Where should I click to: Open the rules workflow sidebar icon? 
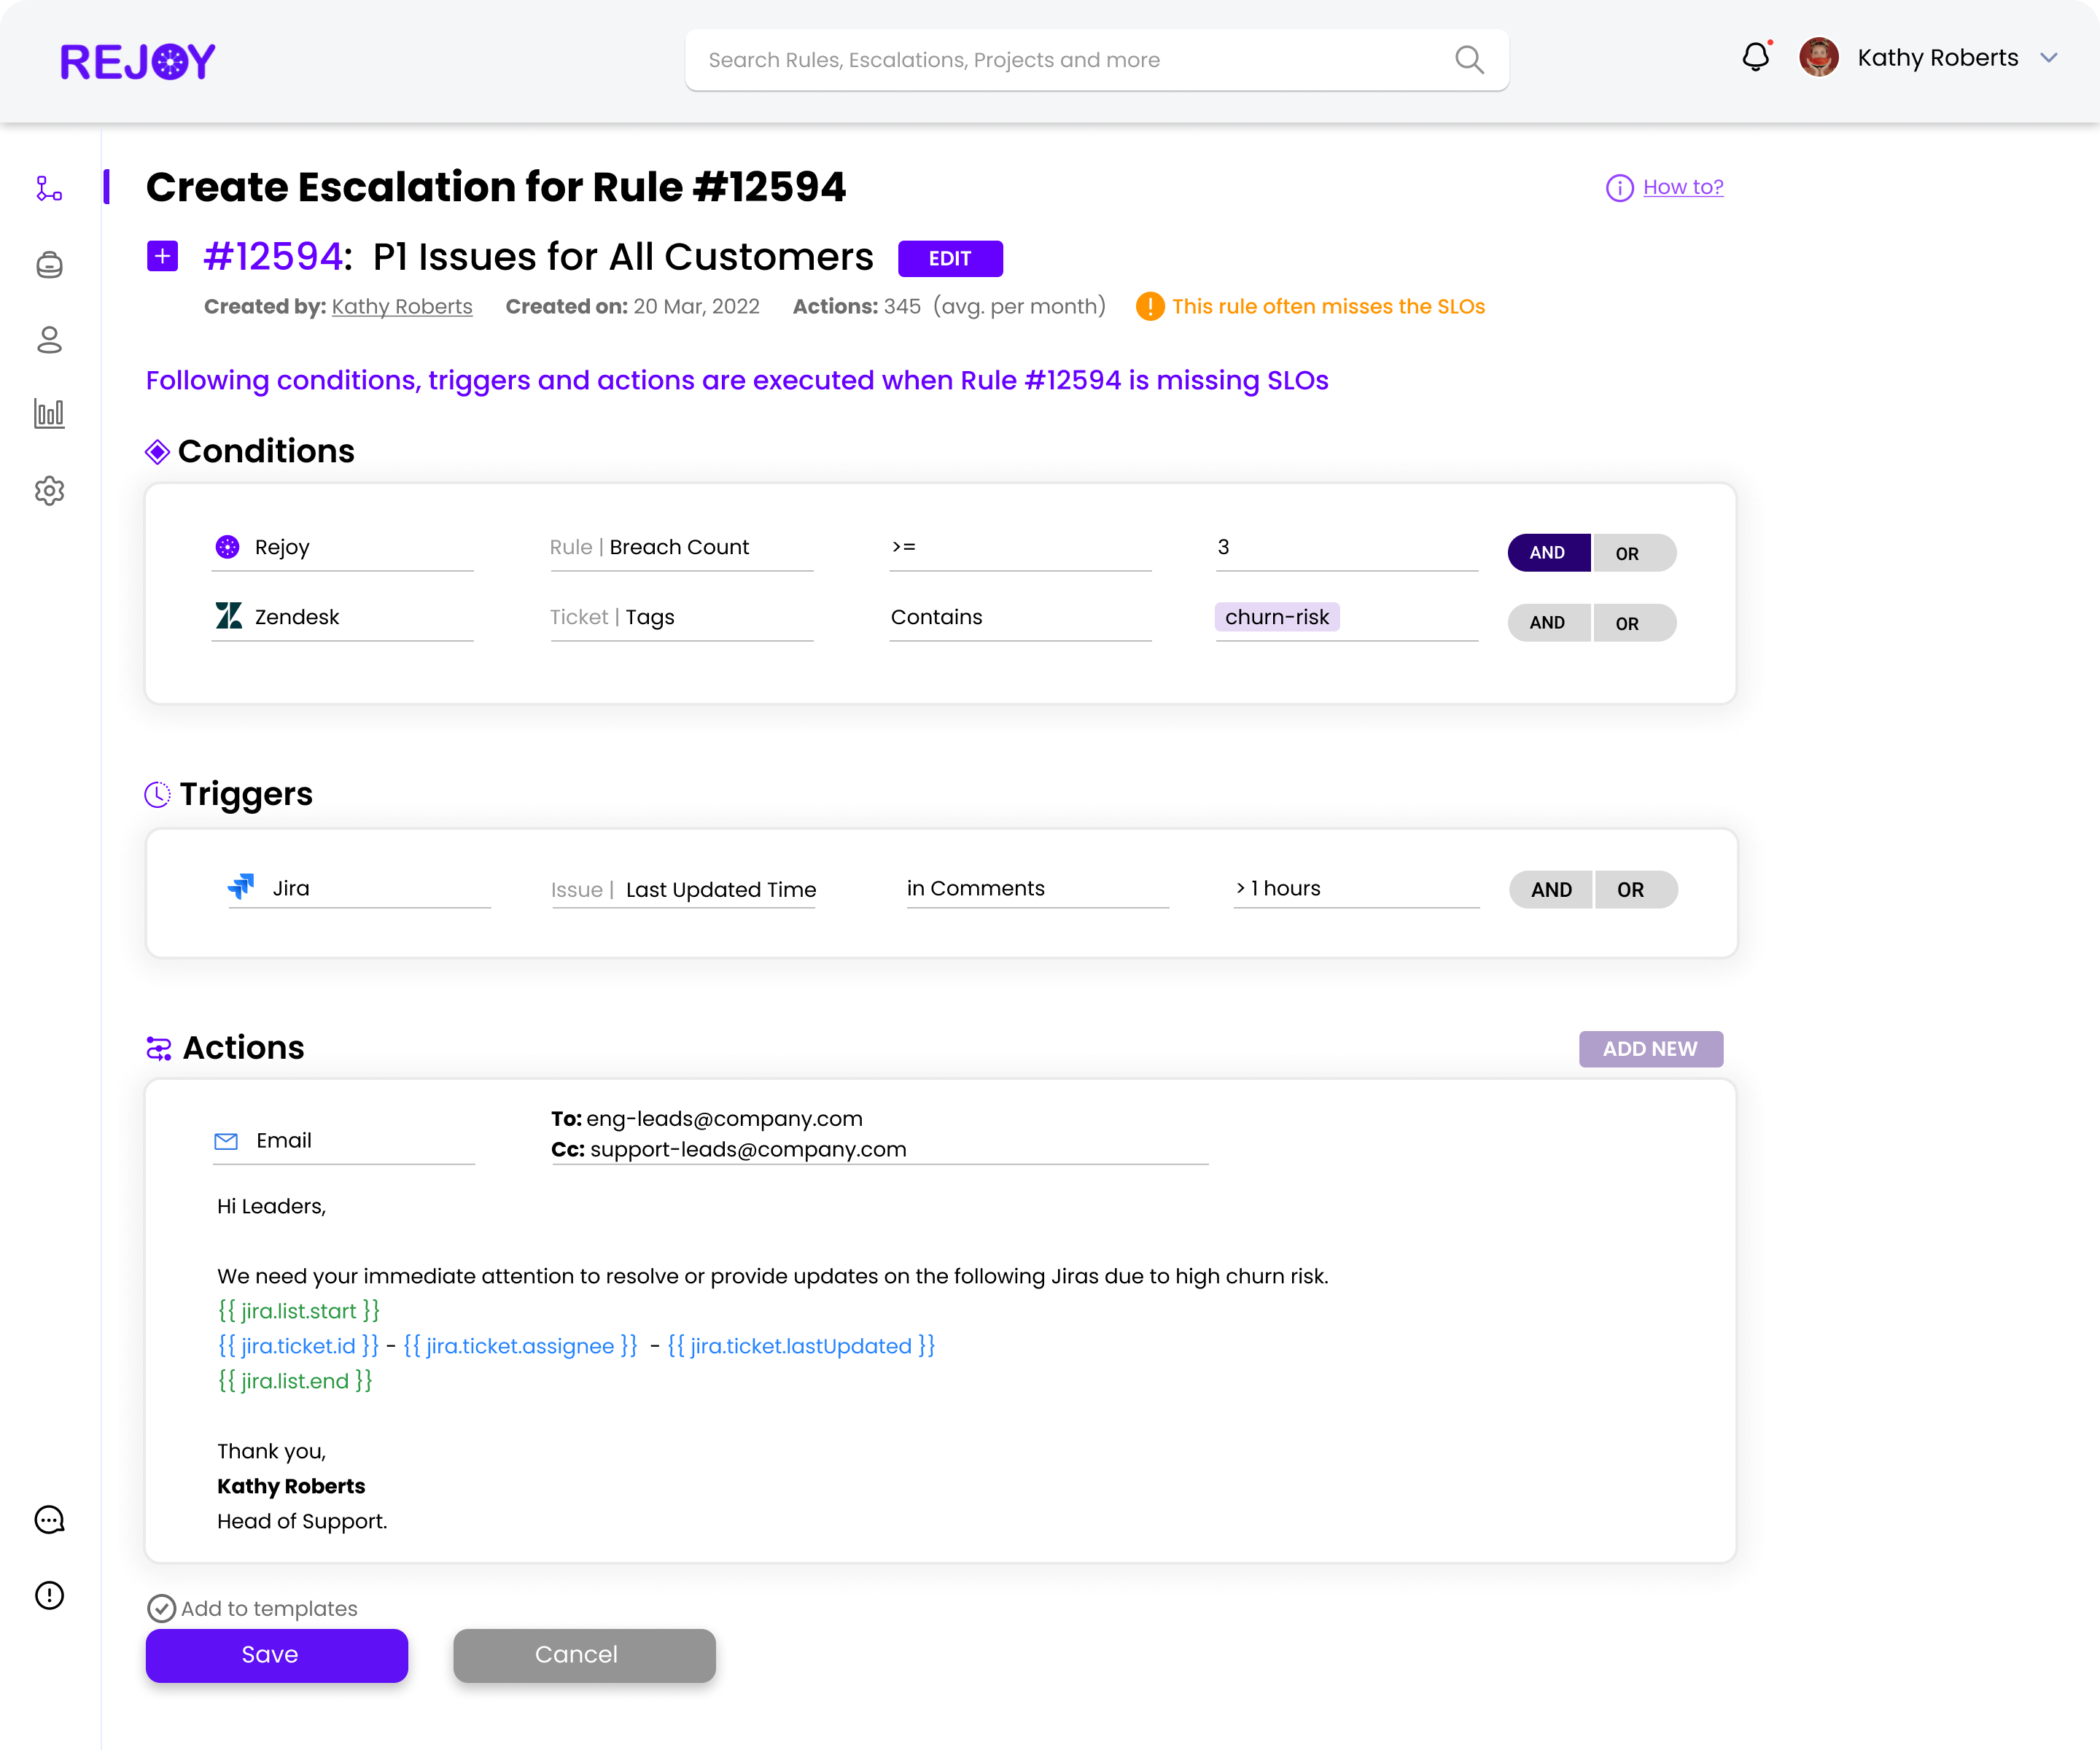click(49, 189)
